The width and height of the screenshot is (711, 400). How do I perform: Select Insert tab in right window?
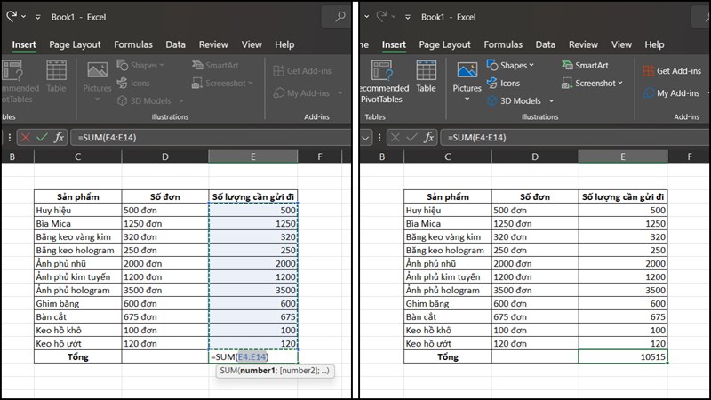pos(394,44)
